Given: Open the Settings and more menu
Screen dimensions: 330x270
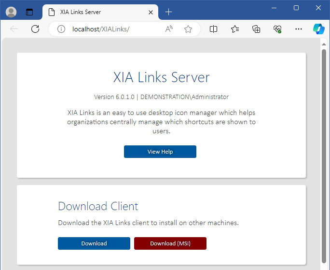Looking at the screenshot, I should 299,29.
